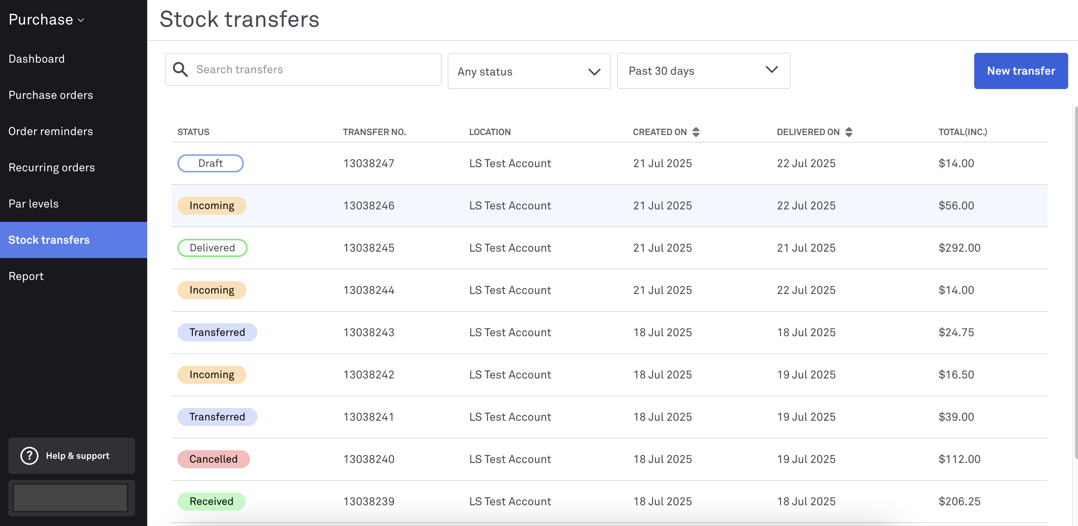
Task: Select Stock transfers in sidebar
Action: (74, 240)
